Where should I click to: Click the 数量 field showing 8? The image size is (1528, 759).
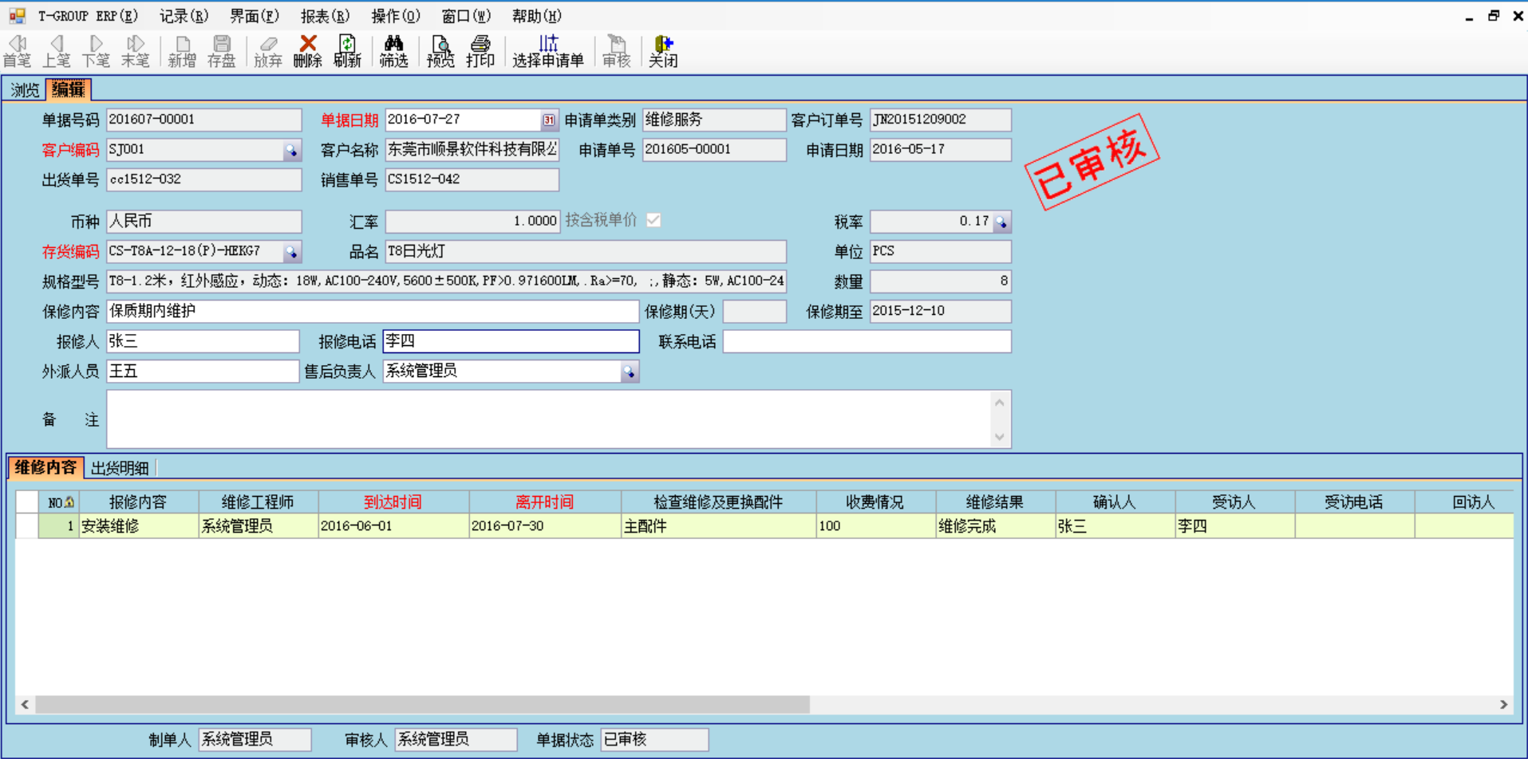point(940,281)
